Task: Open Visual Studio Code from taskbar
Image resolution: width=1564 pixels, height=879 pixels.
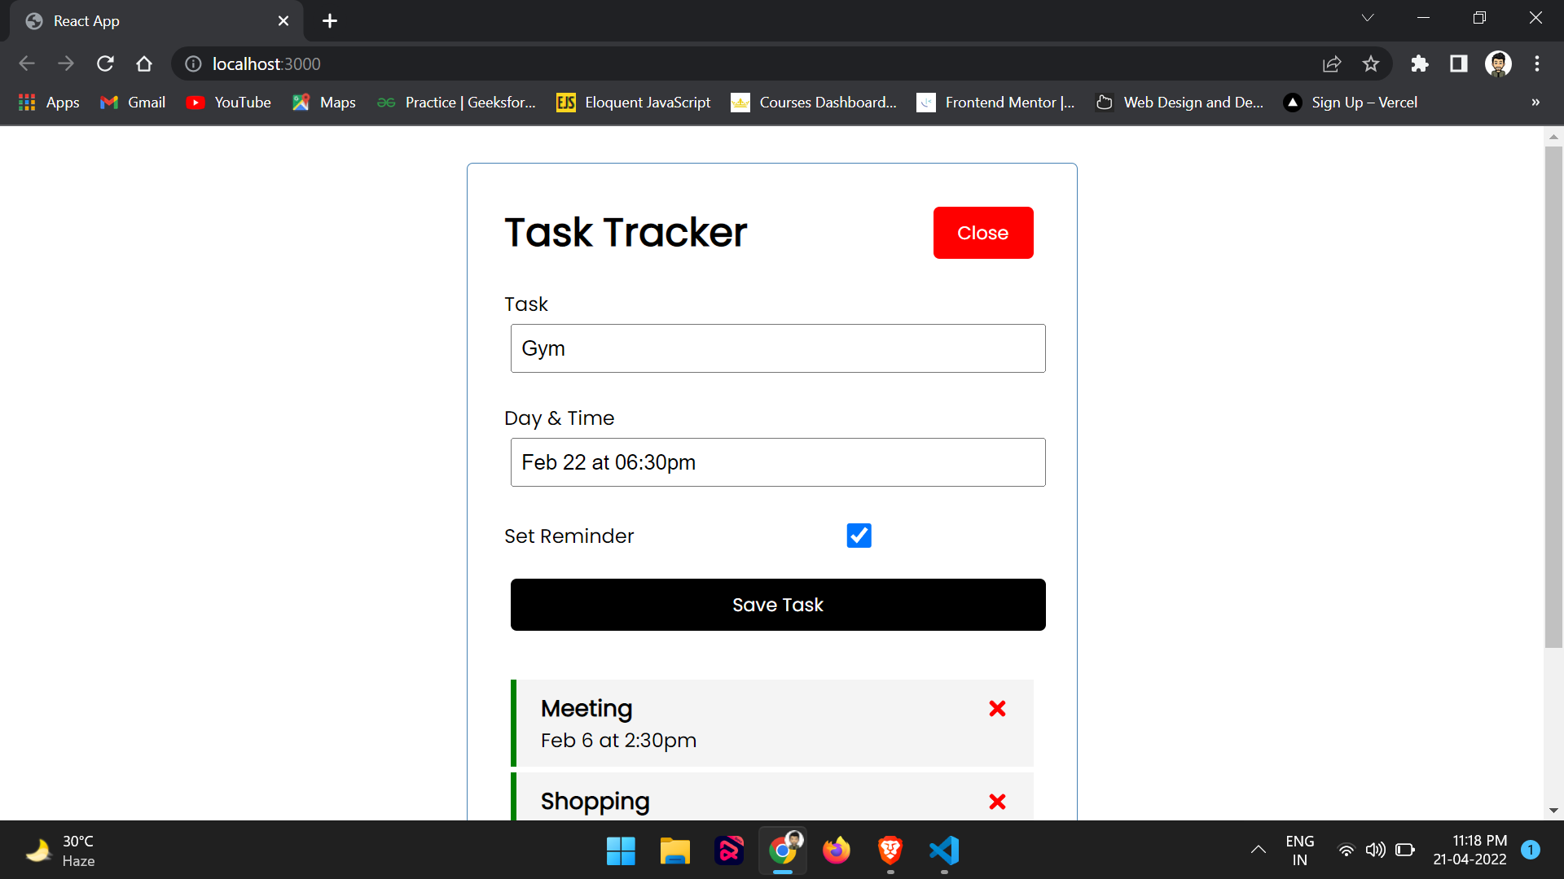Action: click(x=944, y=851)
